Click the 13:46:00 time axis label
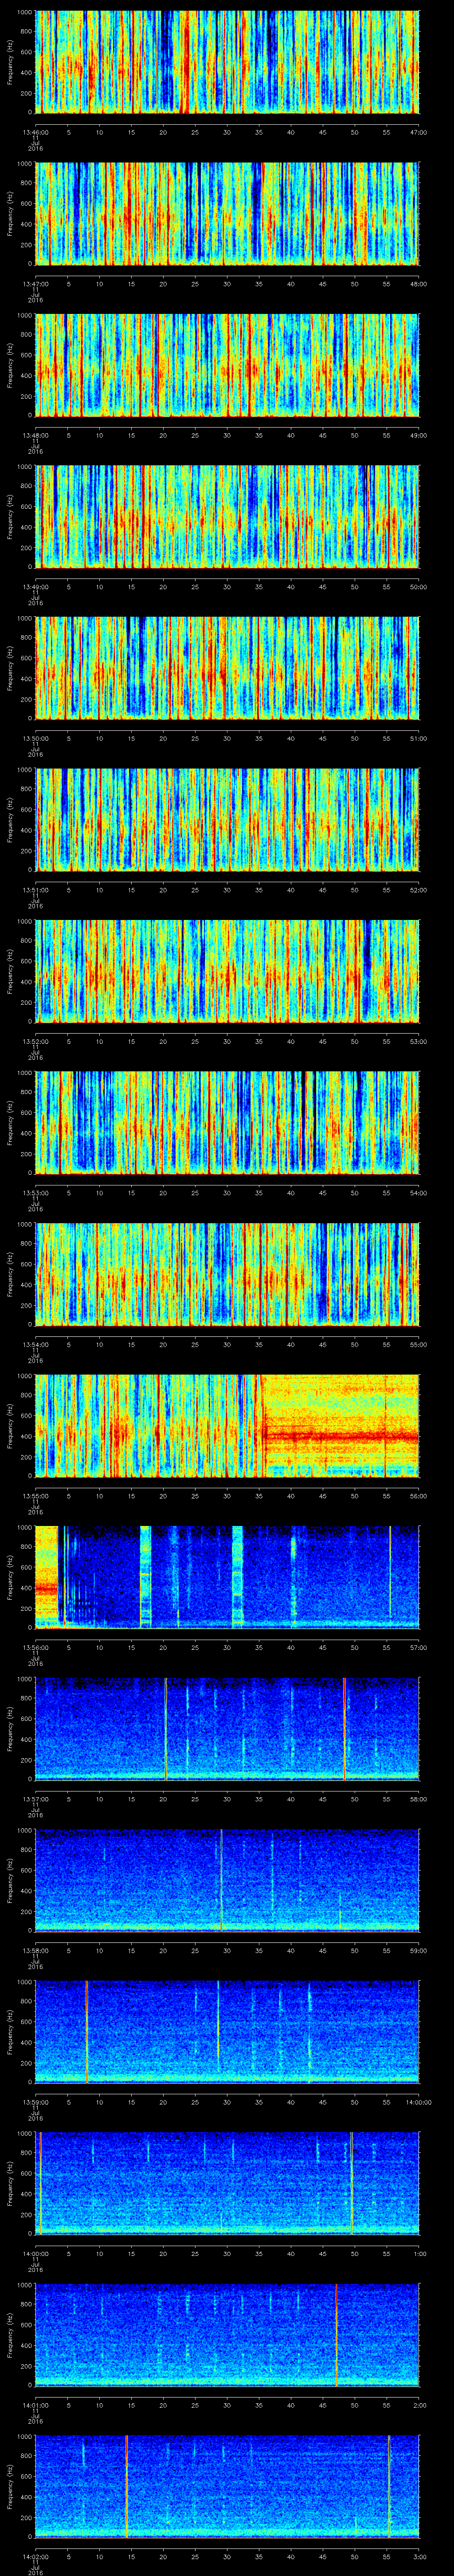This screenshot has width=454, height=2576. [x=35, y=132]
